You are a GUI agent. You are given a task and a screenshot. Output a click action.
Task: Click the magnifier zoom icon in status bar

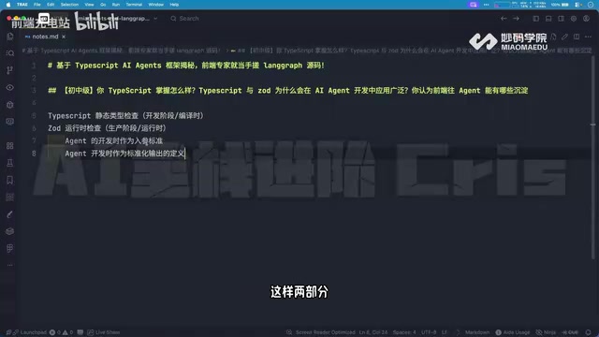289,332
